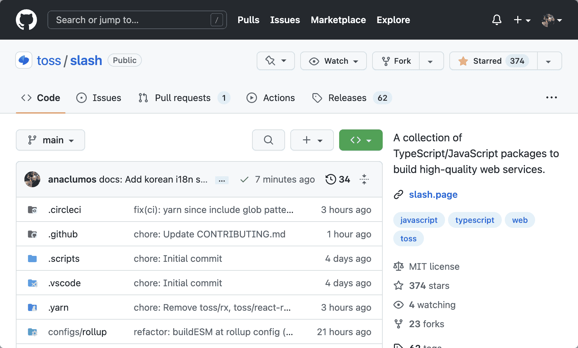578x348 pixels.
Task: Expand commit message ellipsis button
Action: [x=222, y=180]
